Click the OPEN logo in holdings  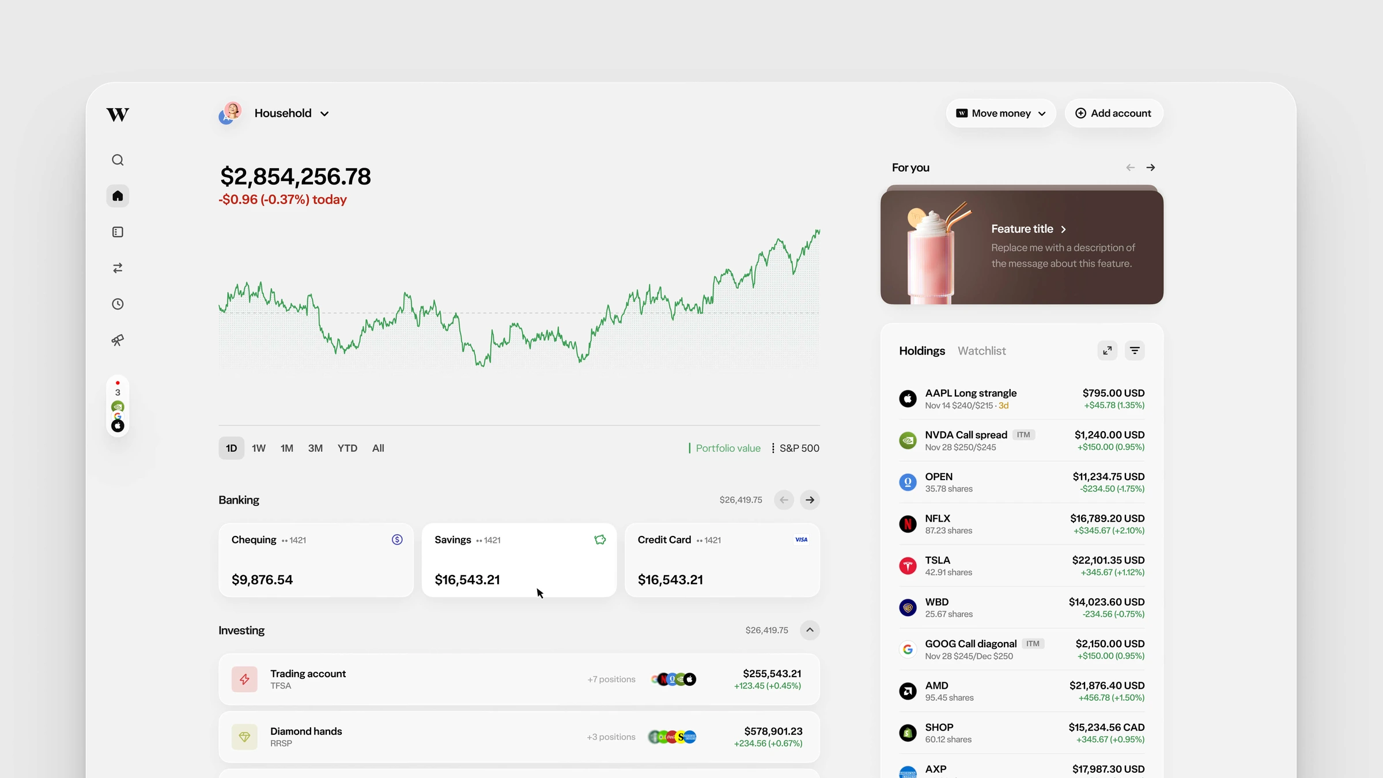pyautogui.click(x=908, y=482)
